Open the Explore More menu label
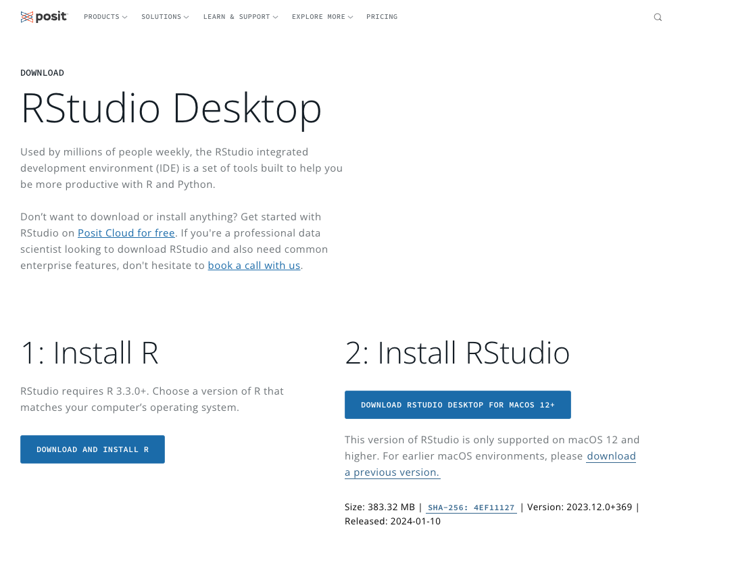Viewport: 734px width, 569px height. 318,17
